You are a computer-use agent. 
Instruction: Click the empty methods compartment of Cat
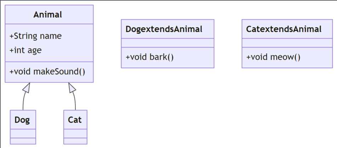[75, 141]
